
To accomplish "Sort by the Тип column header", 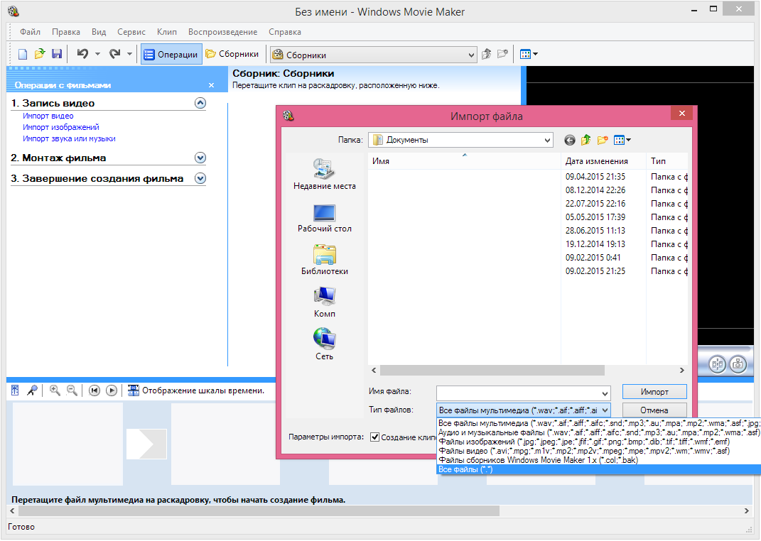I will click(x=667, y=161).
